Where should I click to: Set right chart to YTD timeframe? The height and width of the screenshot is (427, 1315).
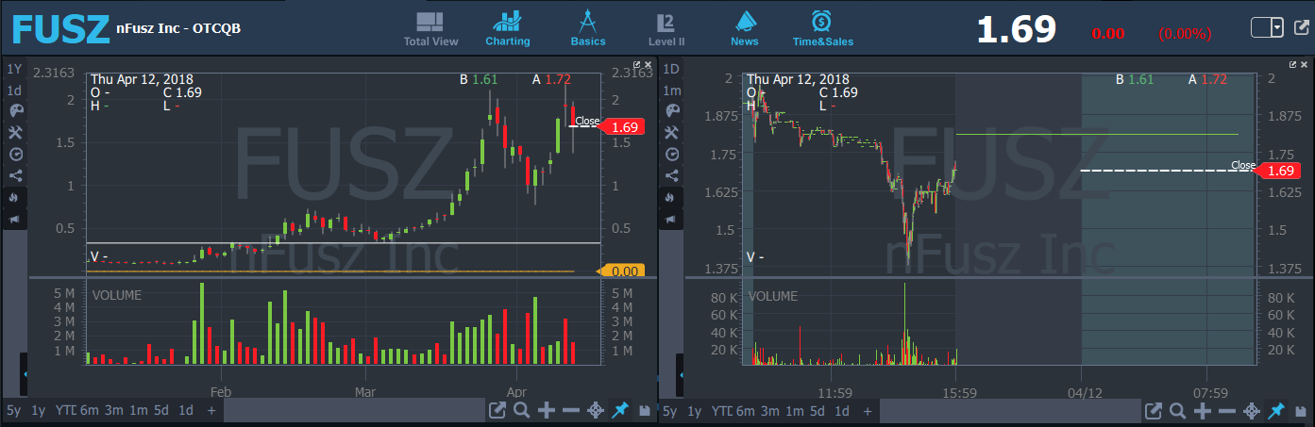(721, 411)
